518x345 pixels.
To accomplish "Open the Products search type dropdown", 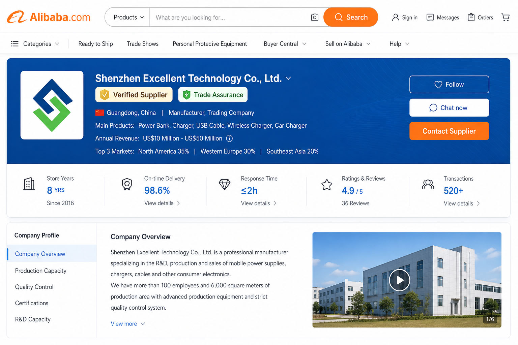I will click(x=128, y=17).
